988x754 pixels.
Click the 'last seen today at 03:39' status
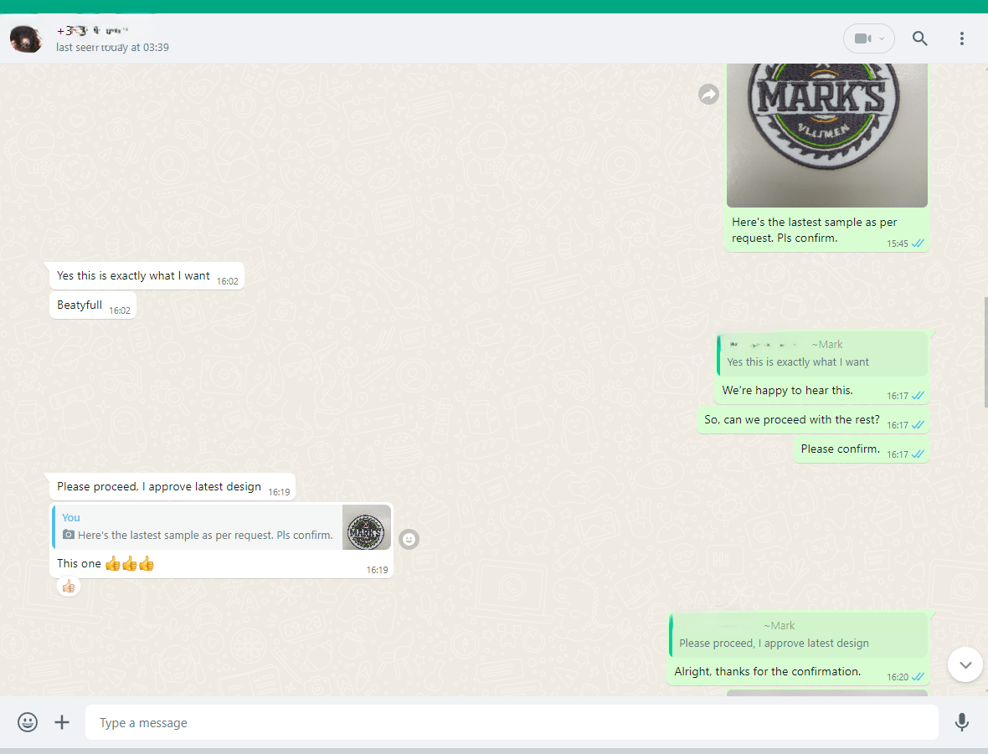point(112,47)
